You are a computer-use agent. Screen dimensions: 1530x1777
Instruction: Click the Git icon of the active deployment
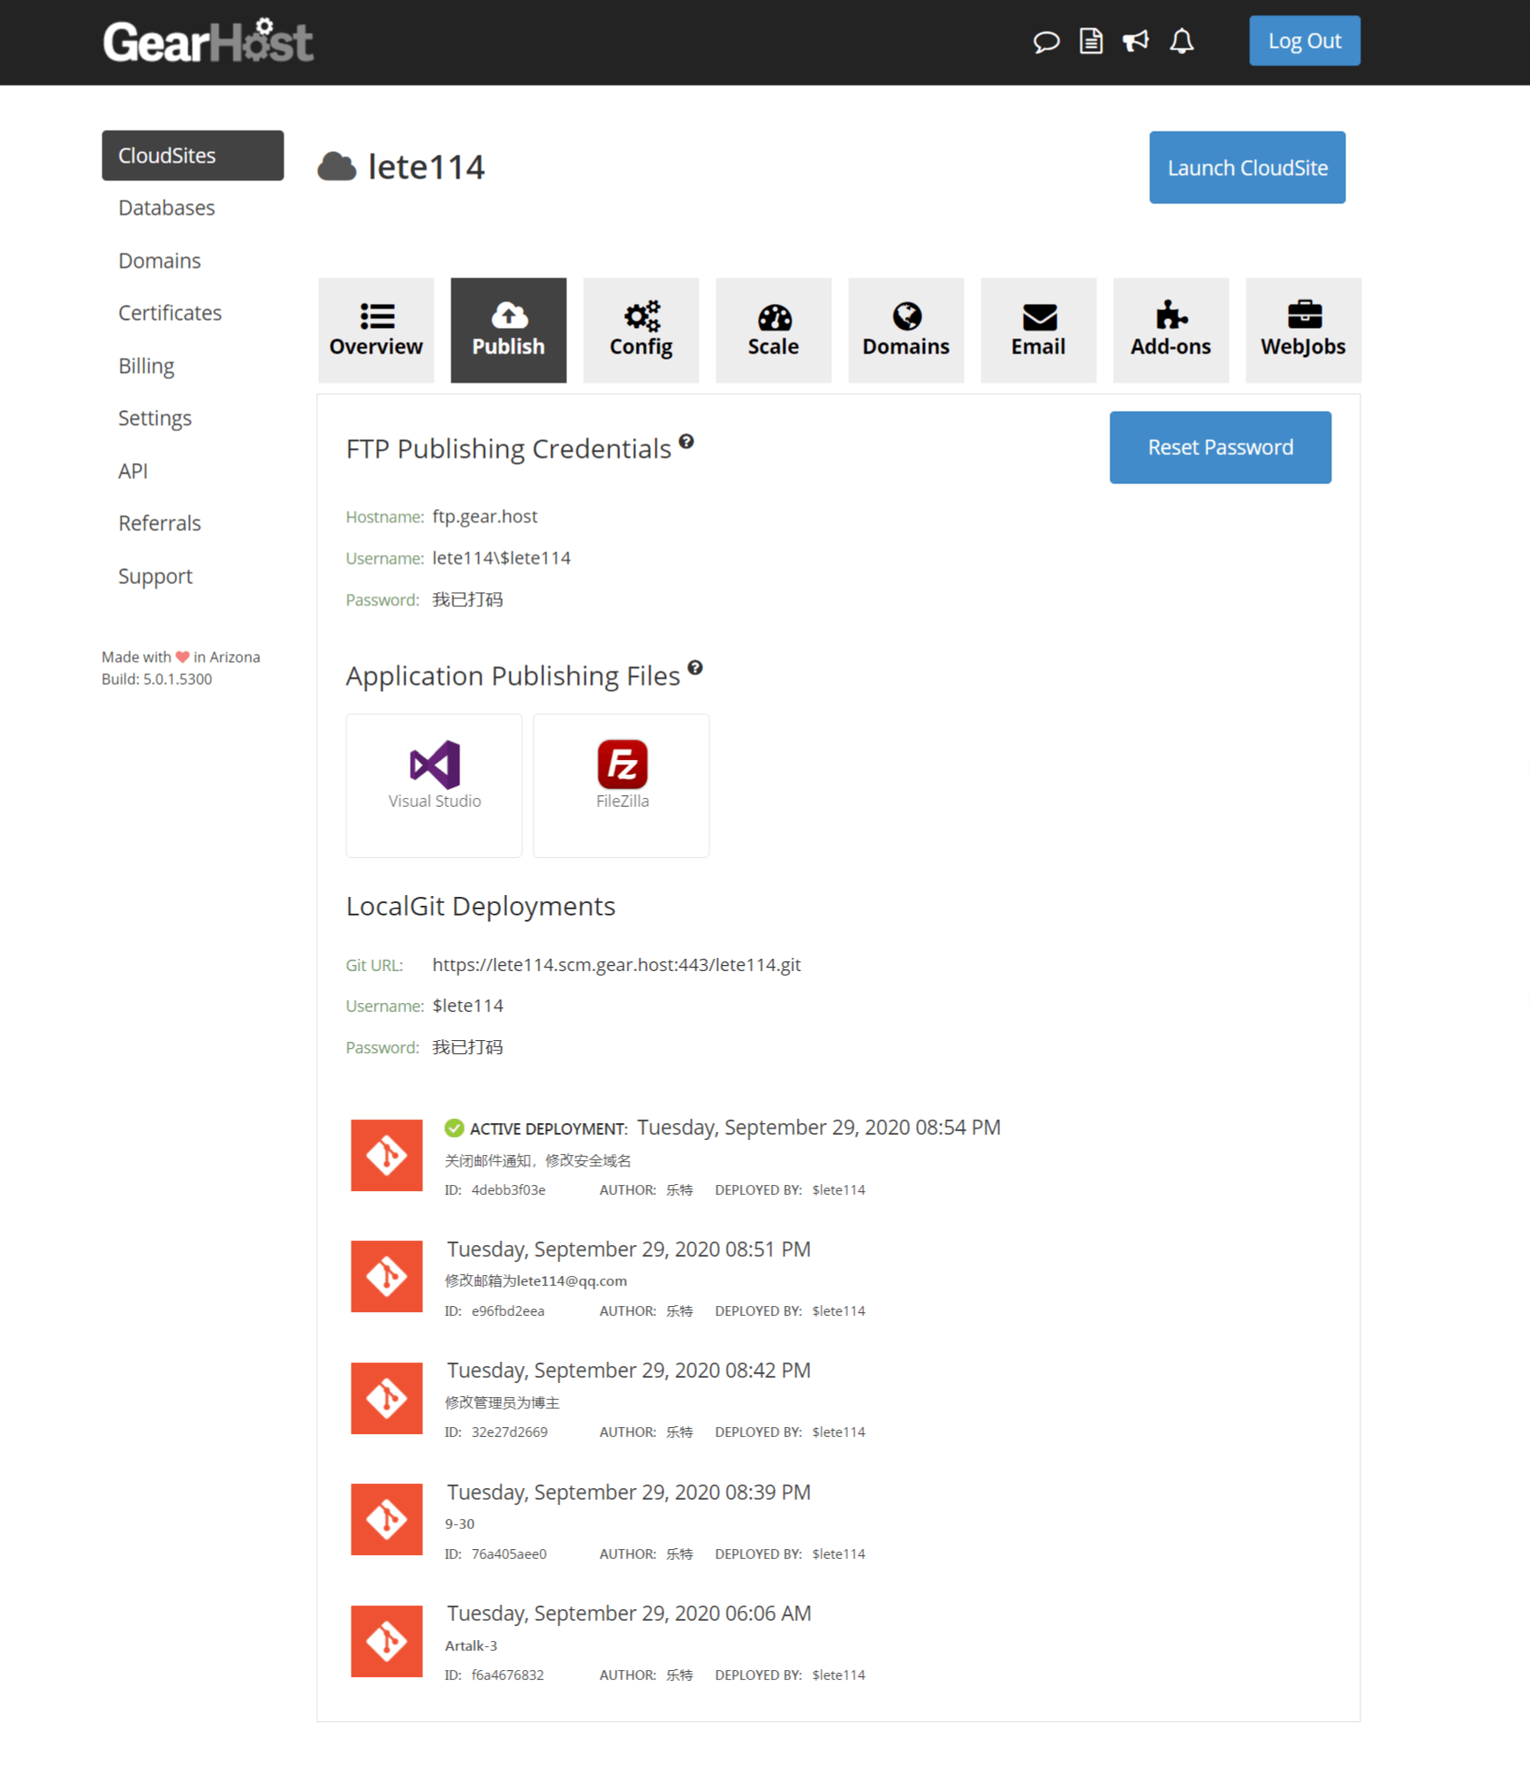pyautogui.click(x=386, y=1155)
